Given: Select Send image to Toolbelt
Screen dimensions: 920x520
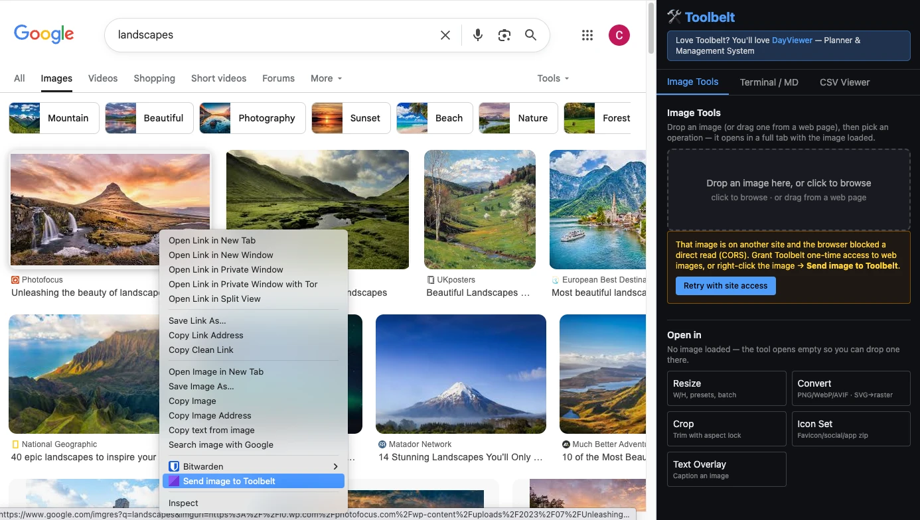Looking at the screenshot, I should point(254,481).
